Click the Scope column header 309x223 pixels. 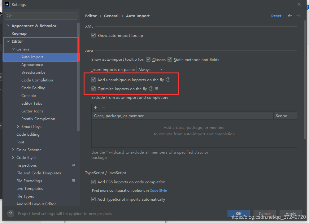(x=285, y=116)
